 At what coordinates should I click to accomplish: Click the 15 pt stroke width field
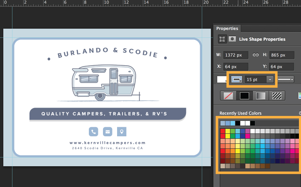pyautogui.click(x=255, y=79)
